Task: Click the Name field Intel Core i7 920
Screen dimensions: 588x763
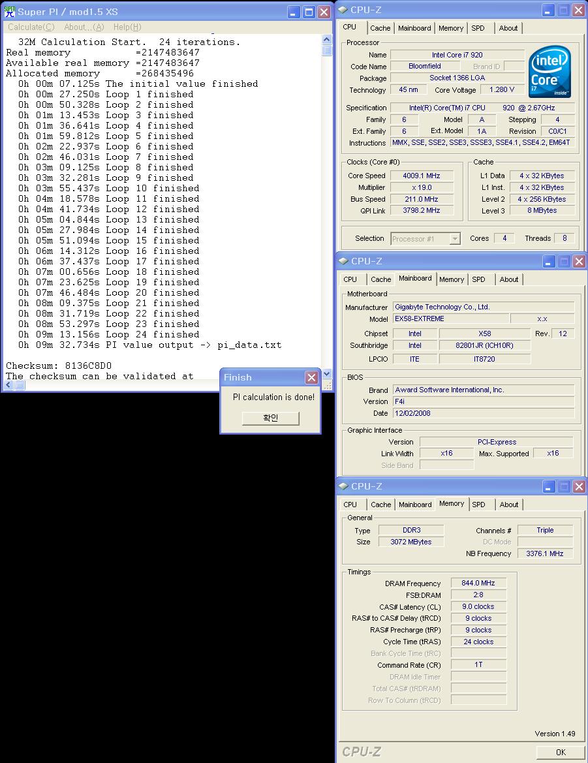Action: click(x=457, y=55)
